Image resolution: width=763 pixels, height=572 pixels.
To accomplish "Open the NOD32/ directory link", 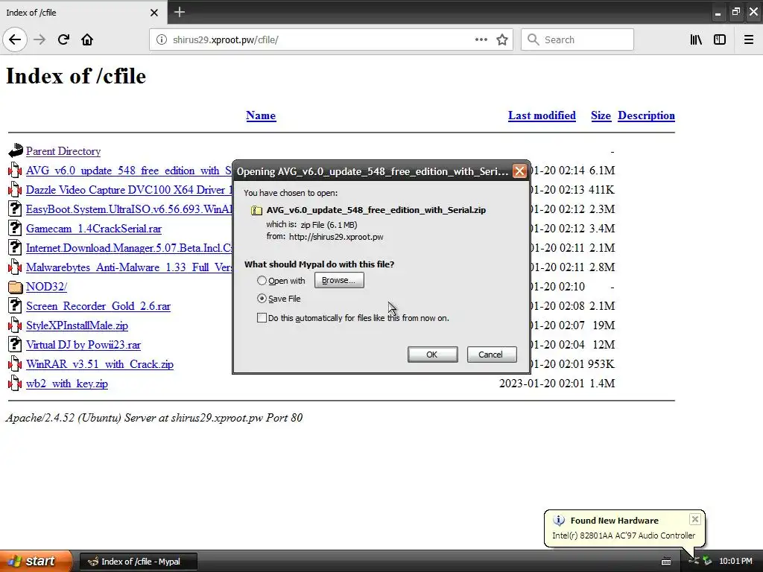I will 47,287.
